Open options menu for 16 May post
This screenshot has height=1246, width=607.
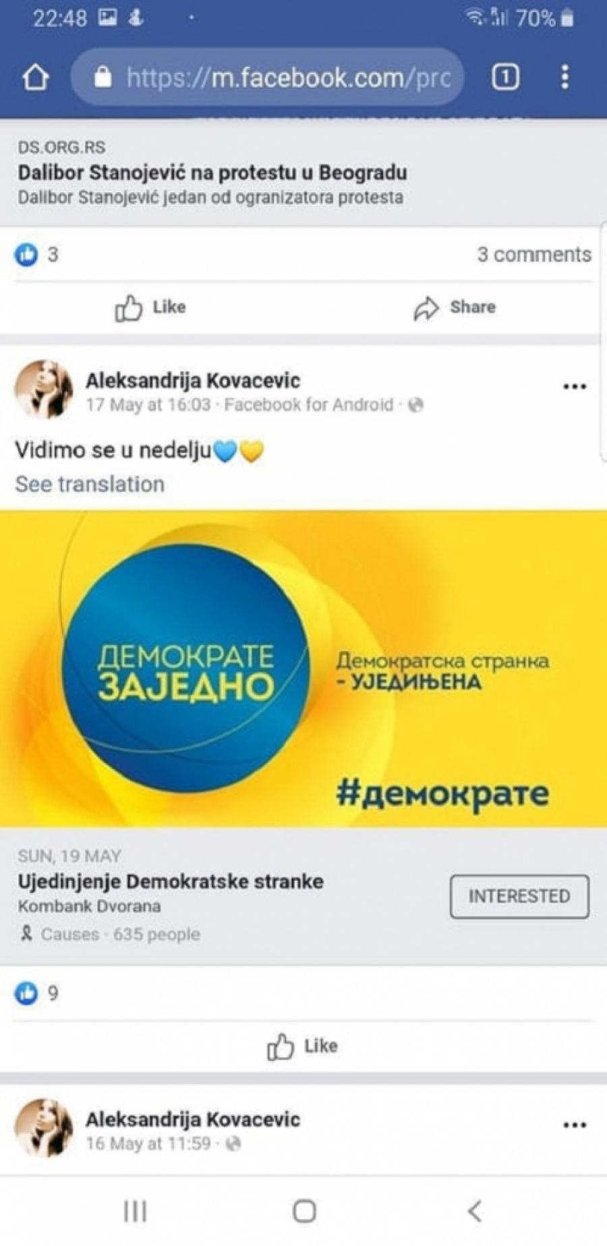click(575, 1125)
